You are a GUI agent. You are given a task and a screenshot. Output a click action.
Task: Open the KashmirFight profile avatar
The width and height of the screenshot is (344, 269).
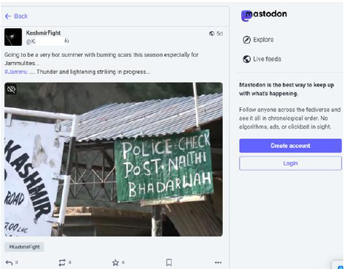coord(13,37)
